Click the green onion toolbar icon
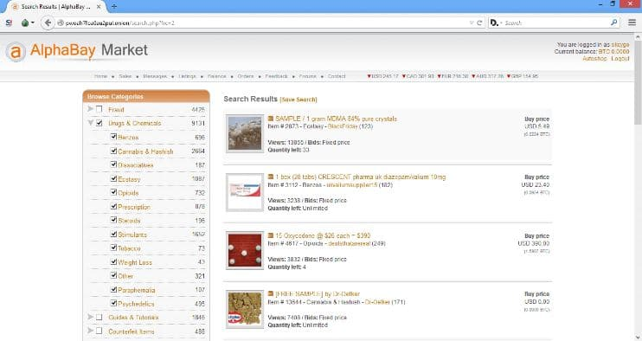This screenshot has width=642, height=341. point(25,23)
